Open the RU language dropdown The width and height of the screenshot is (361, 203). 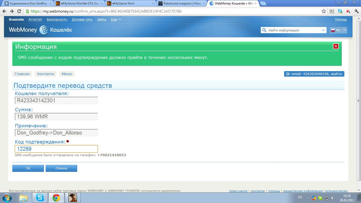point(338,30)
